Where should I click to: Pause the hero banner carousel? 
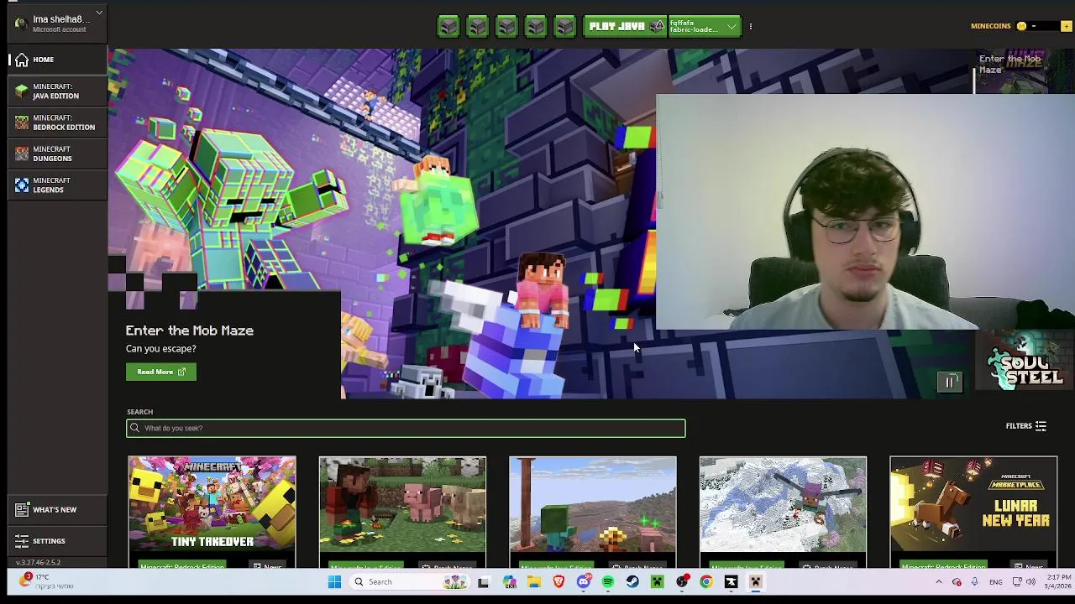pos(950,383)
